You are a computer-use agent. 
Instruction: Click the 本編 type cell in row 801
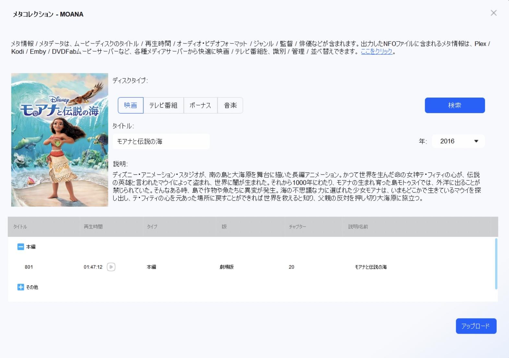click(x=151, y=267)
